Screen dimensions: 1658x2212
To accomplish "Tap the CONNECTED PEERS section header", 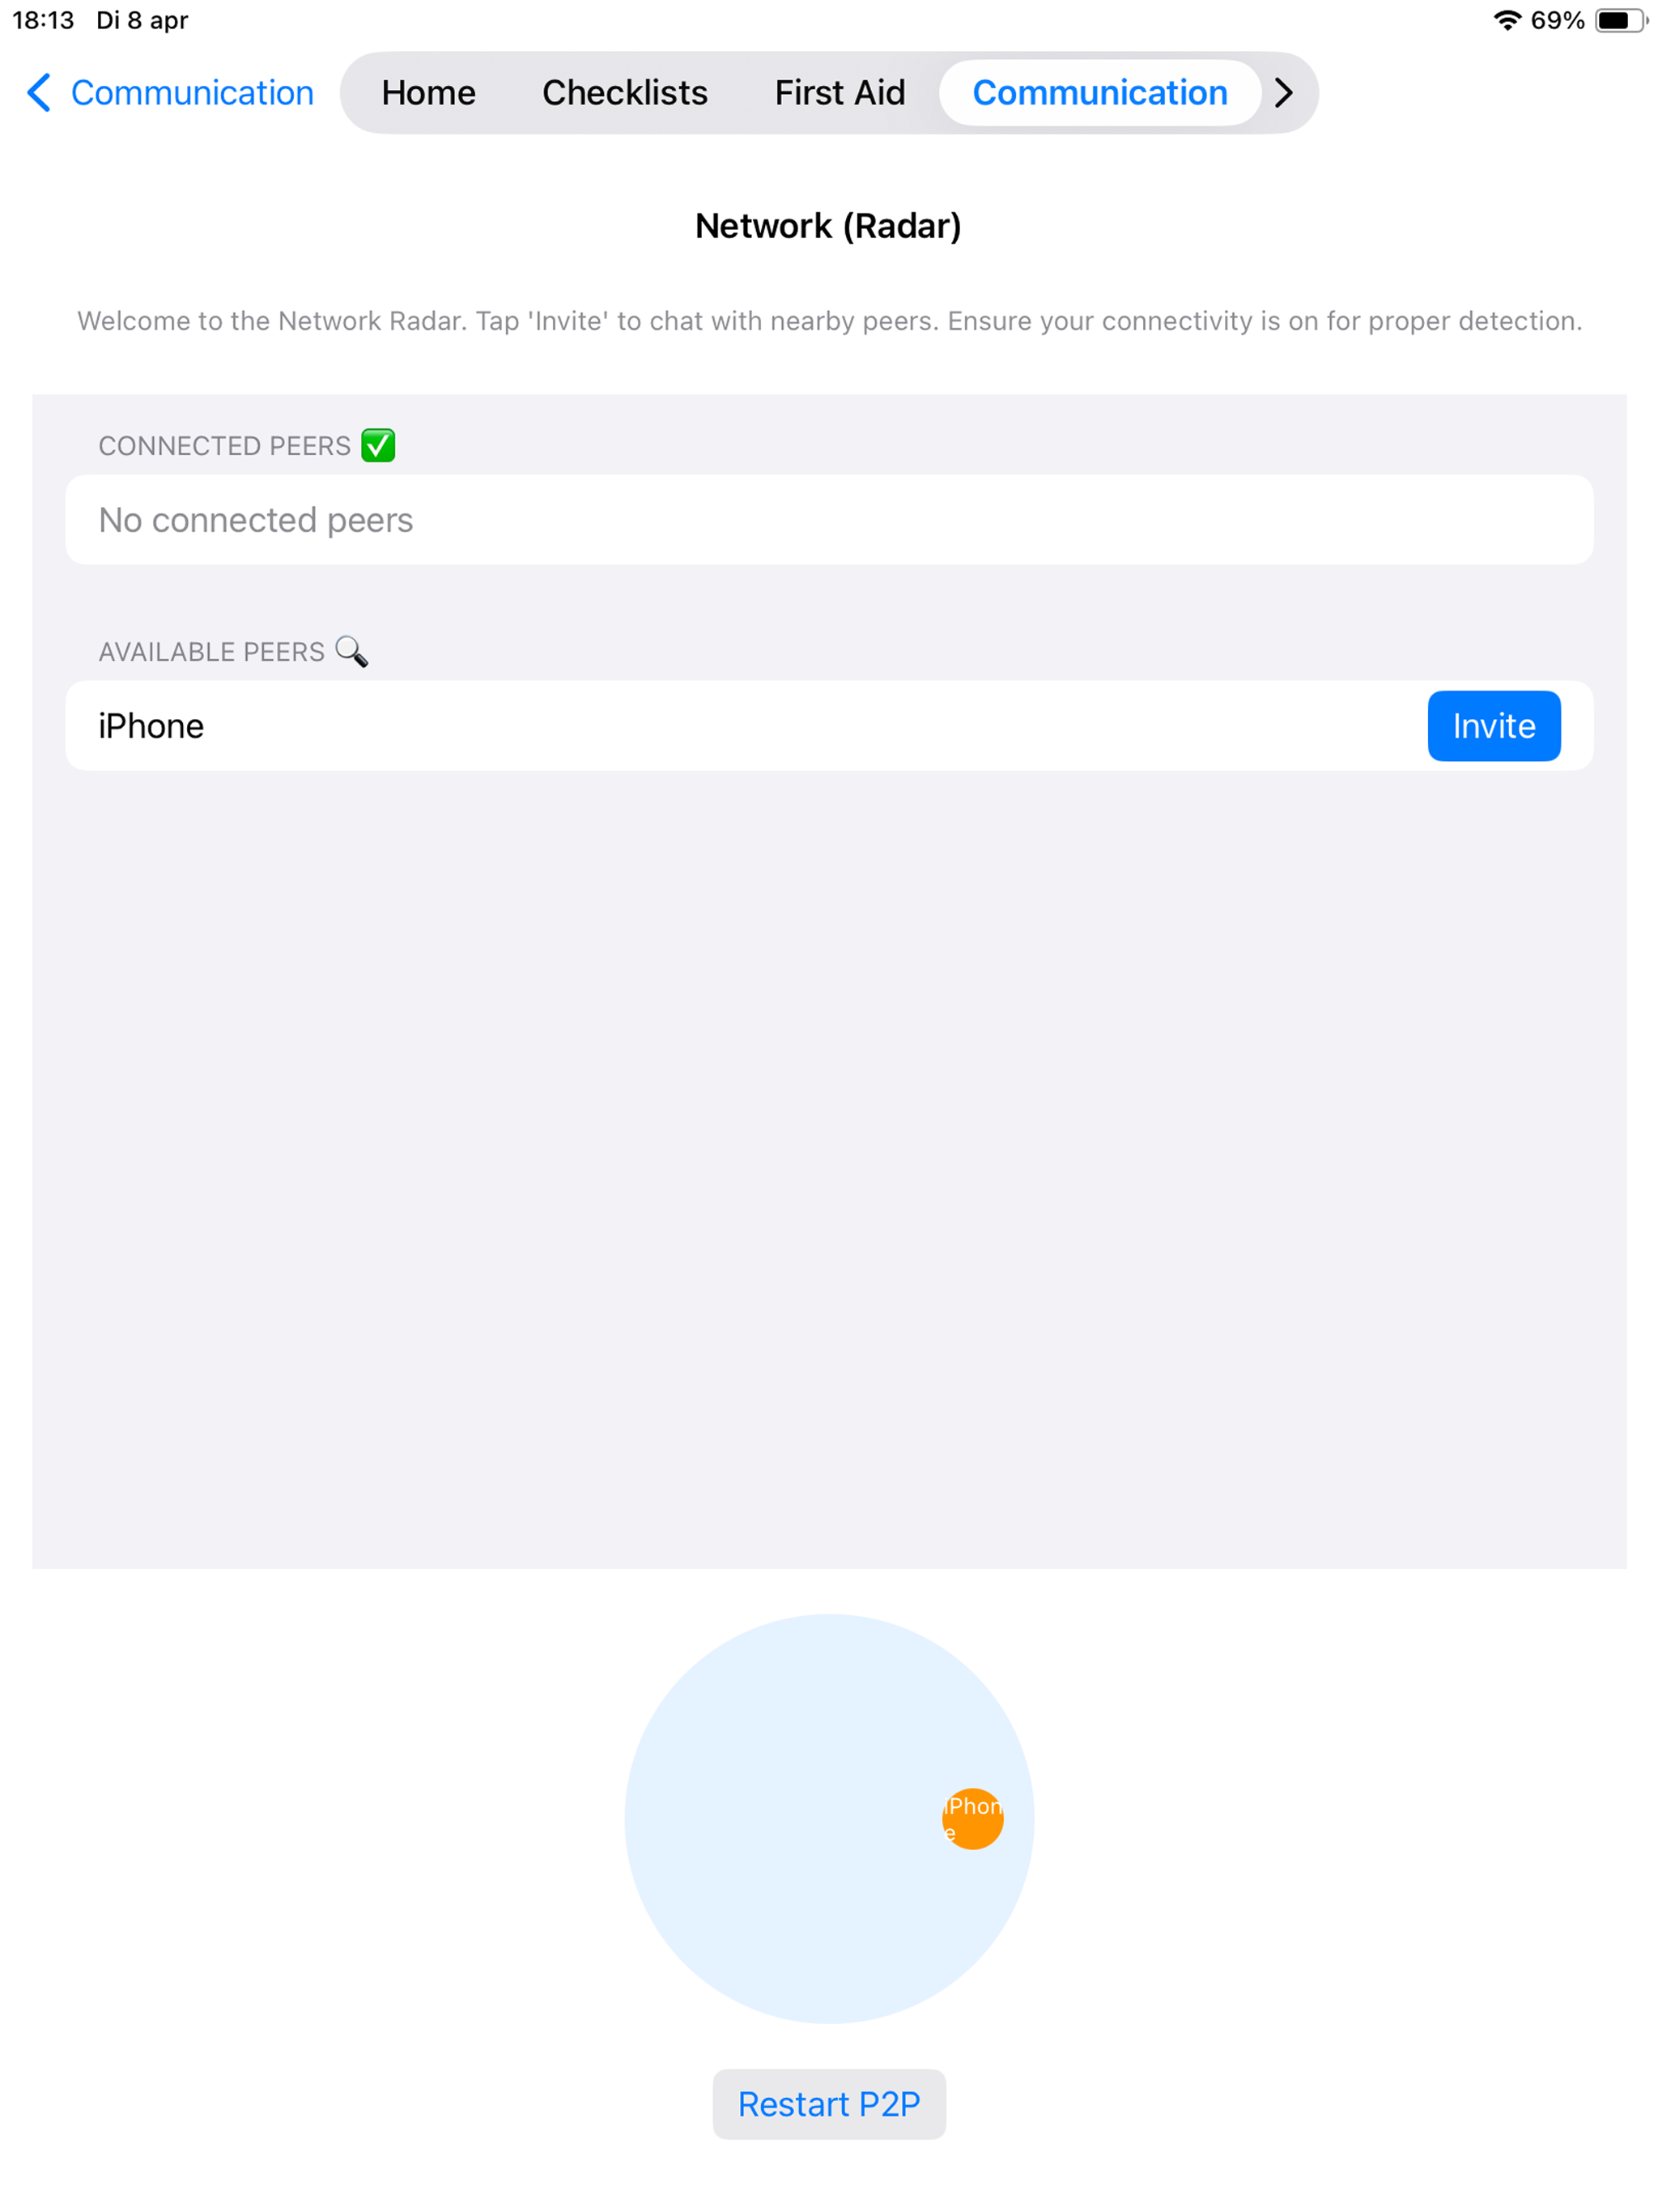I will point(225,446).
